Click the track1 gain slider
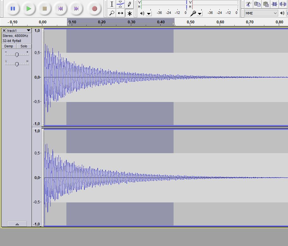This screenshot has width=288, height=246. coord(17,54)
